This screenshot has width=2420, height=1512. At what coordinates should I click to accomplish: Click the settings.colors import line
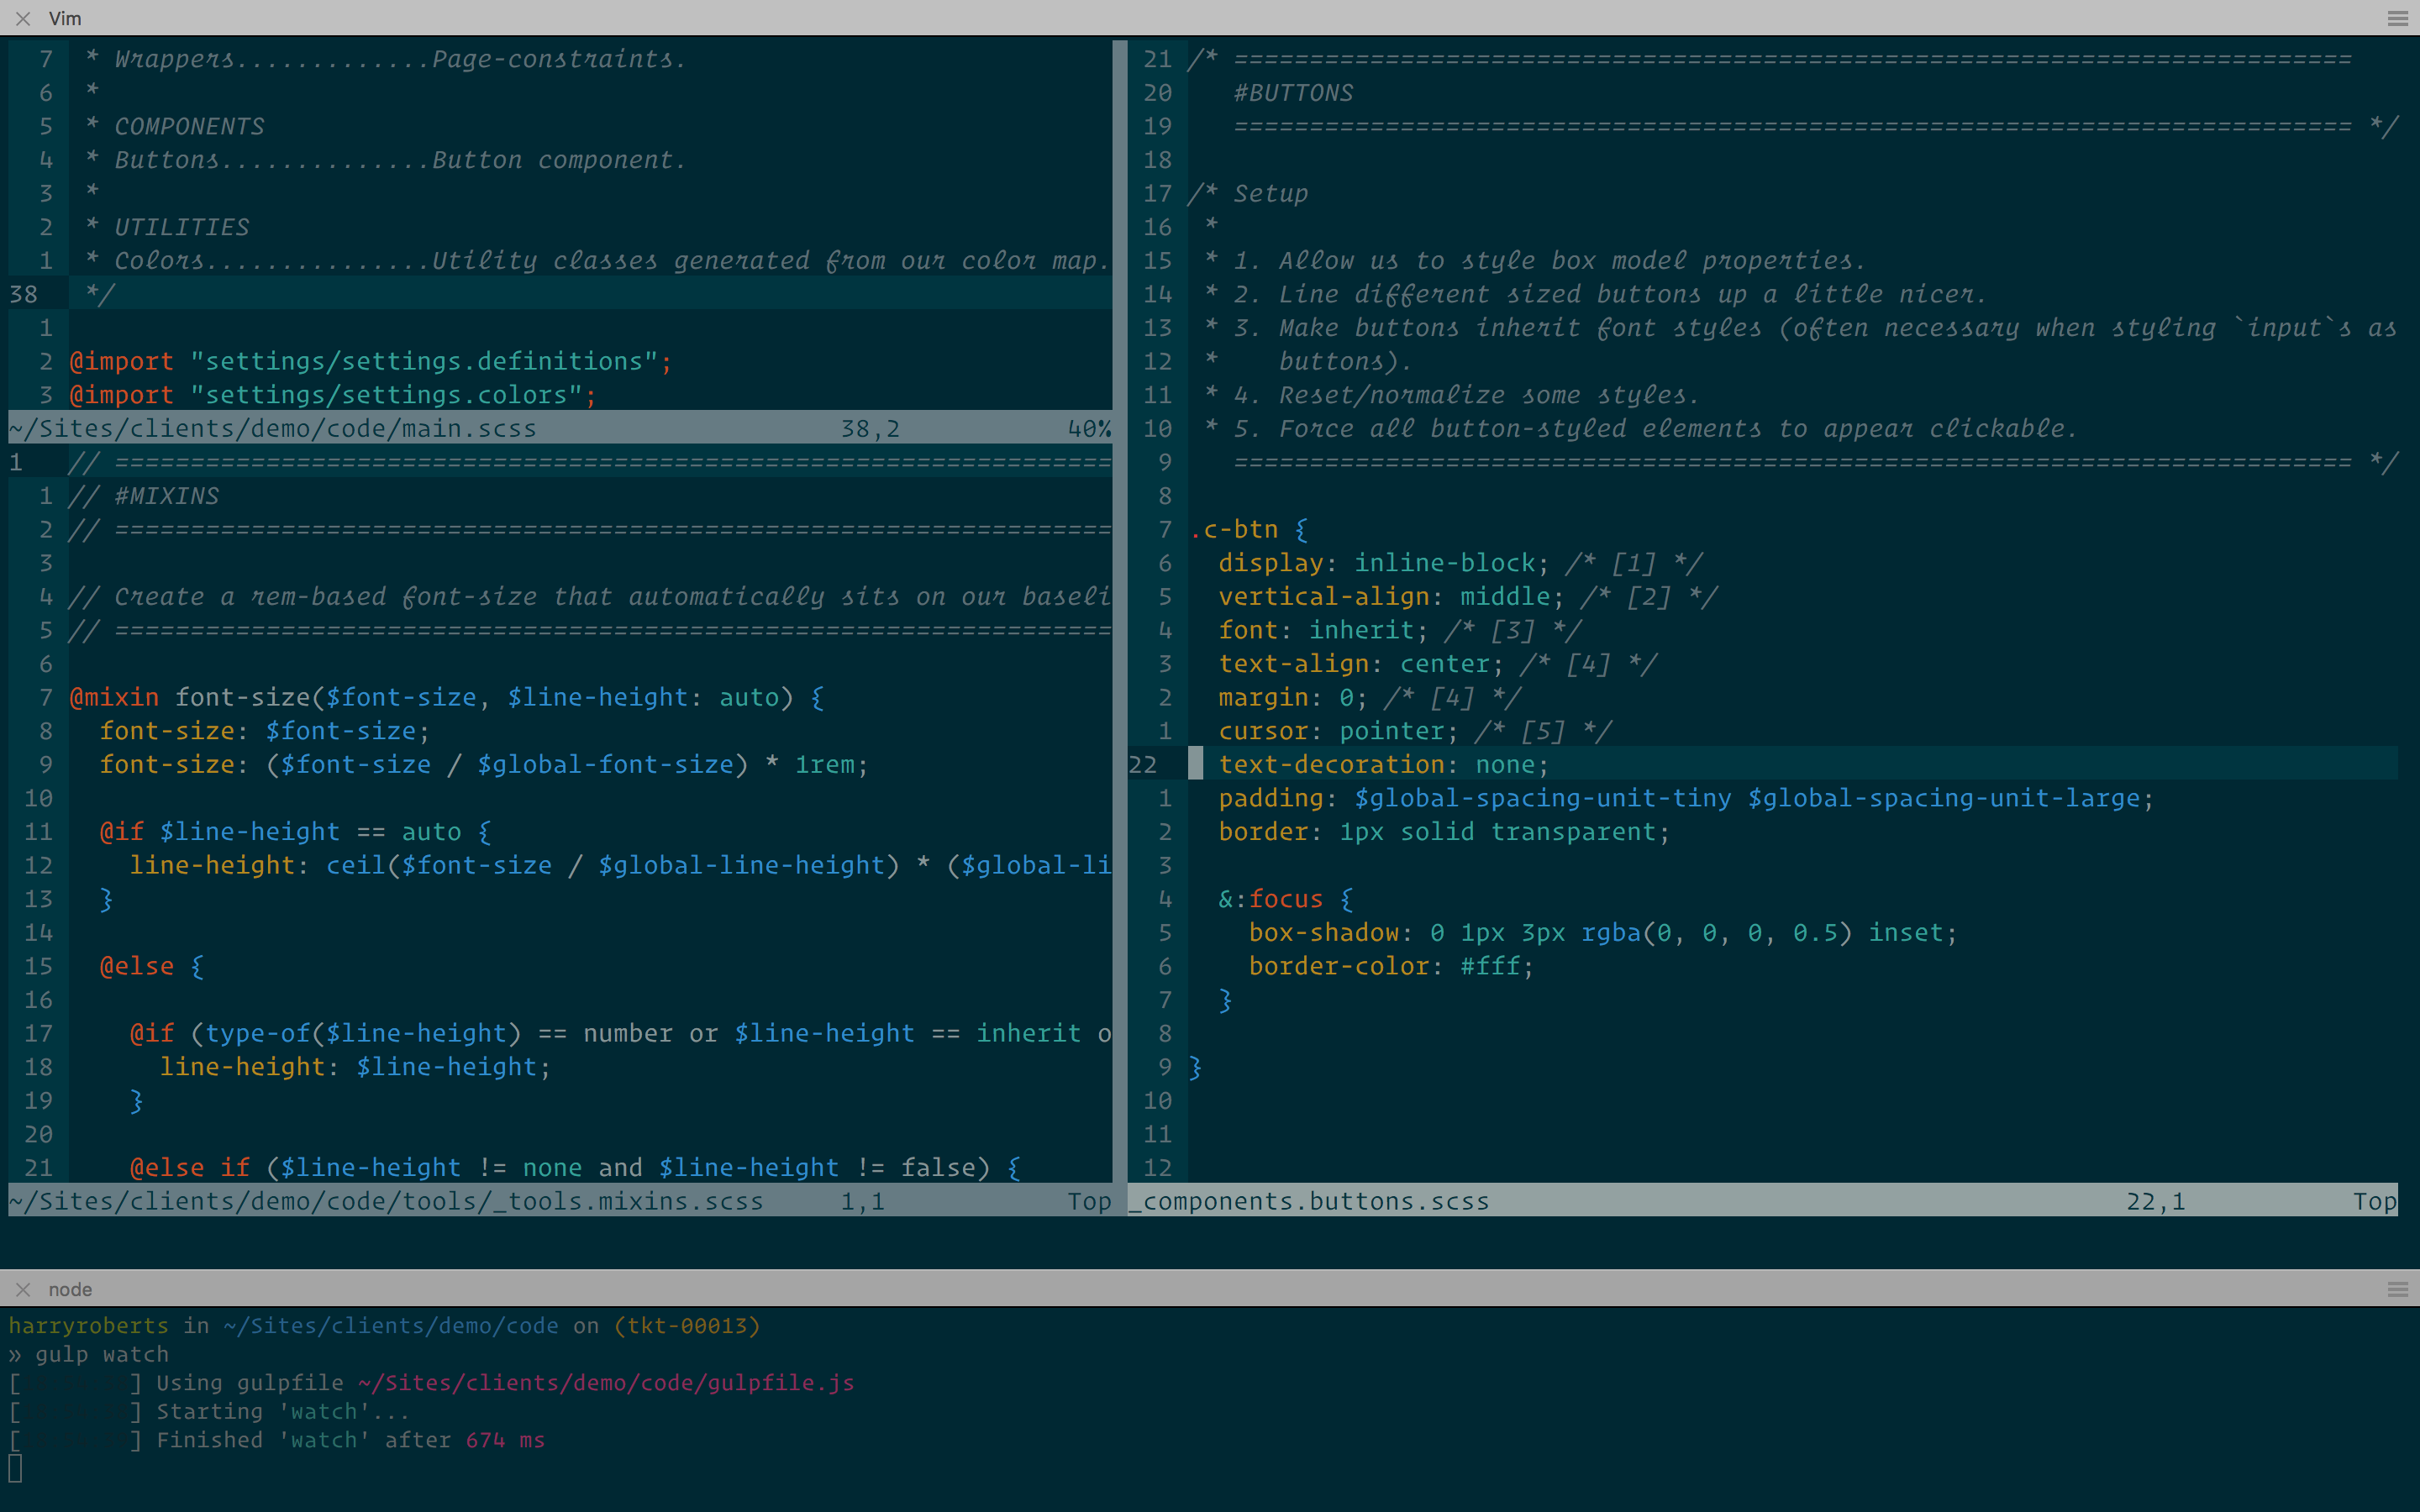pos(333,395)
